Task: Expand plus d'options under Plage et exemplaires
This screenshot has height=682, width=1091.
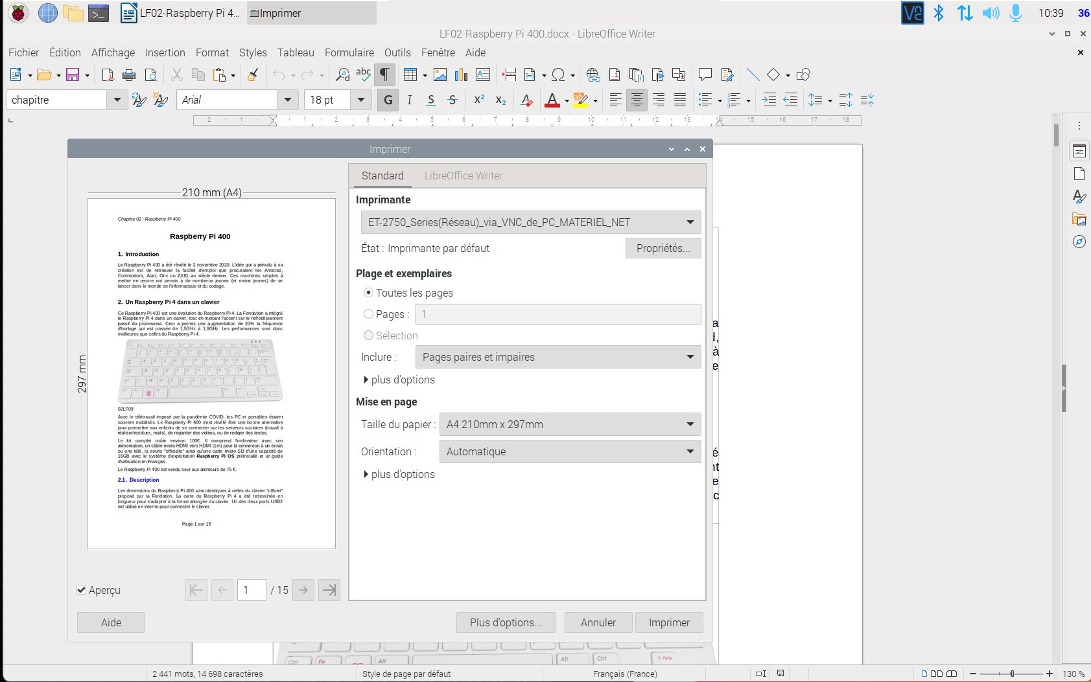Action: point(399,380)
